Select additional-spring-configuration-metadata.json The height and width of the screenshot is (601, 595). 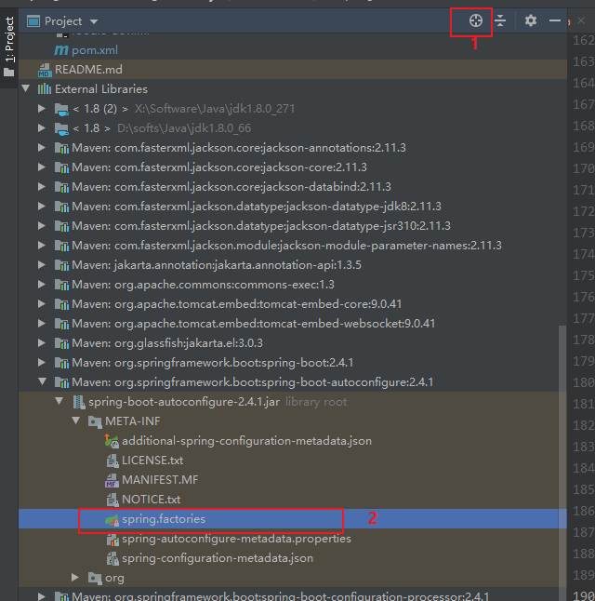(x=246, y=441)
